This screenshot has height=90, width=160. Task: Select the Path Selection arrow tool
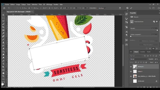click(x=3, y=67)
